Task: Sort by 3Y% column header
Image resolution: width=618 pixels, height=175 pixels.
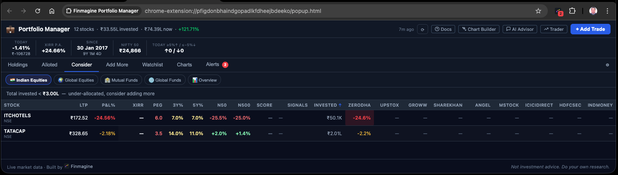Action: pyautogui.click(x=178, y=105)
